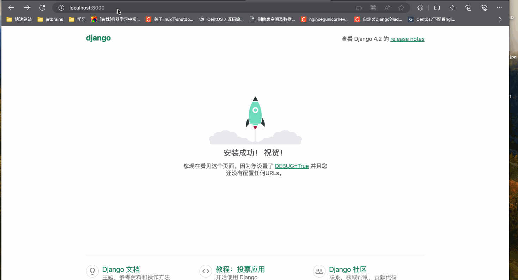Open split screen view
Image resolution: width=518 pixels, height=280 pixels.
pyautogui.click(x=437, y=8)
